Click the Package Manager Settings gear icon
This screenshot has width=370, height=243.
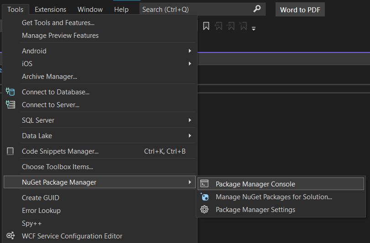click(x=204, y=209)
